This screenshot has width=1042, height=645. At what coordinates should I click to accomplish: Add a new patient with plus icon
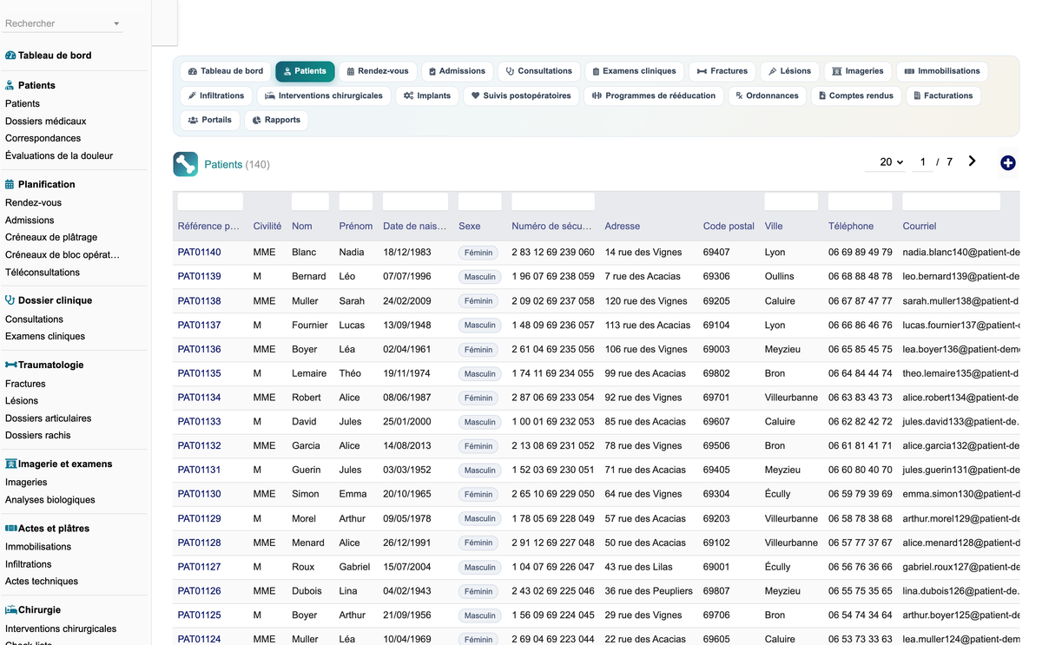click(x=1008, y=162)
